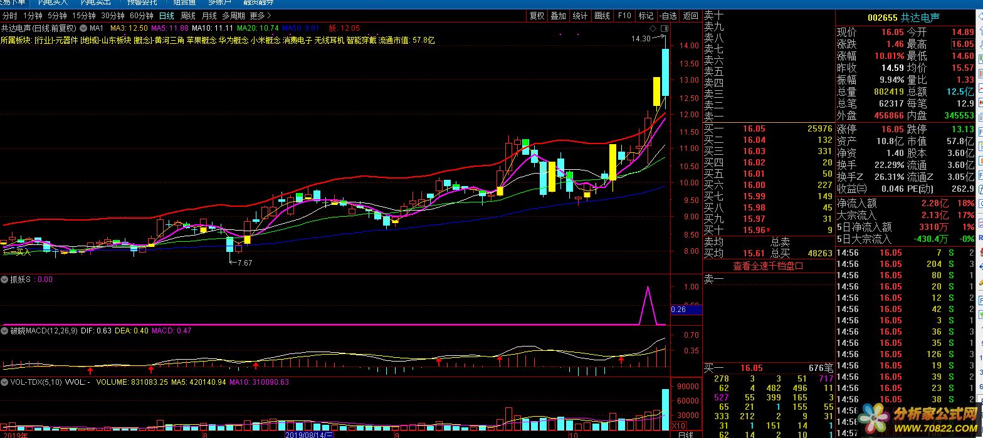This screenshot has height=438, width=983.
Task: Click the 智能穿戴 concept label
Action: coord(362,40)
